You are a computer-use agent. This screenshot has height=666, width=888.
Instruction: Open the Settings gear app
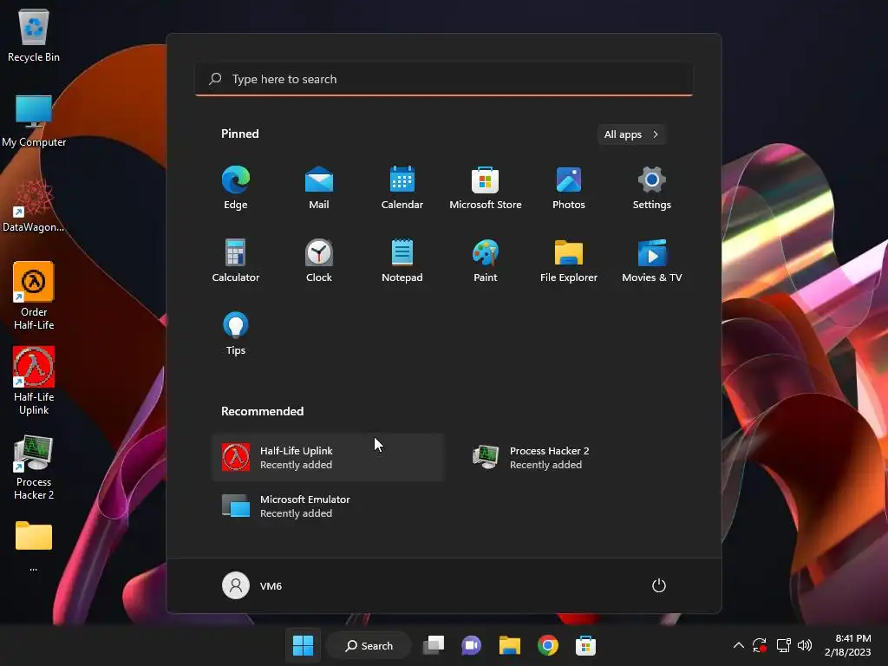(x=652, y=188)
